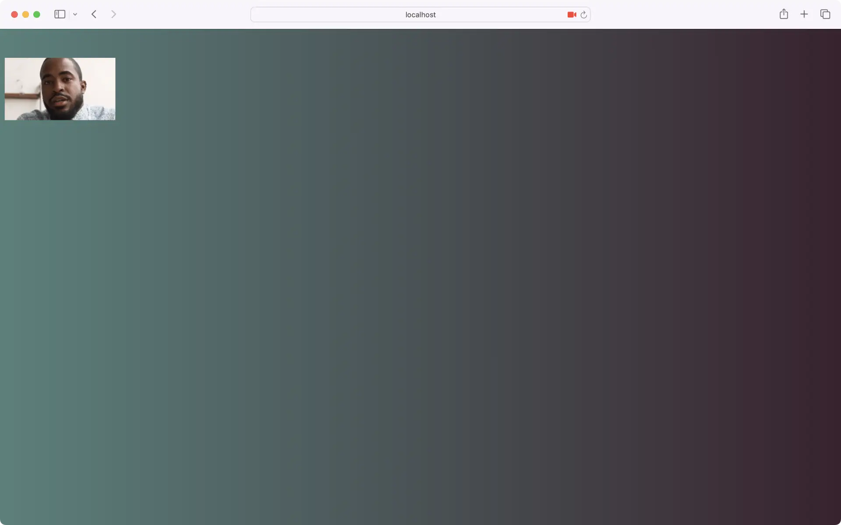
Task: Close the Safari window
Action: (14, 14)
